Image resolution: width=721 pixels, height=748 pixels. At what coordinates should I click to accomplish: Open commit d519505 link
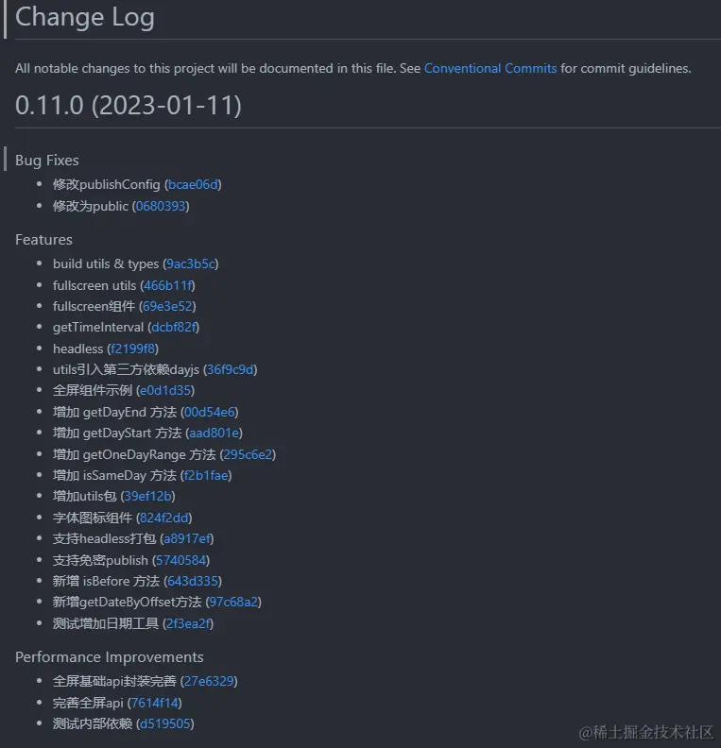coord(165,723)
